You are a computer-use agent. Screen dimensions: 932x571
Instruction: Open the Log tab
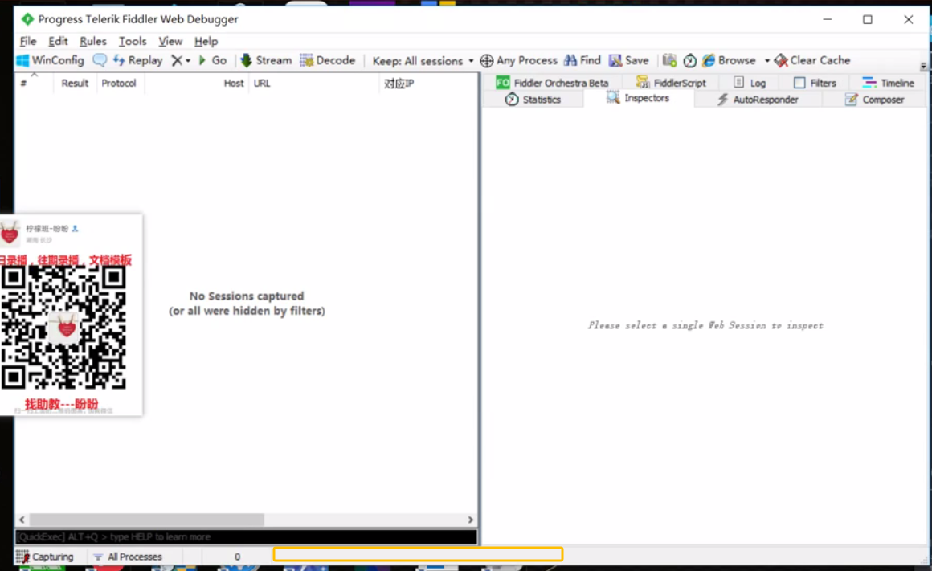tap(750, 83)
